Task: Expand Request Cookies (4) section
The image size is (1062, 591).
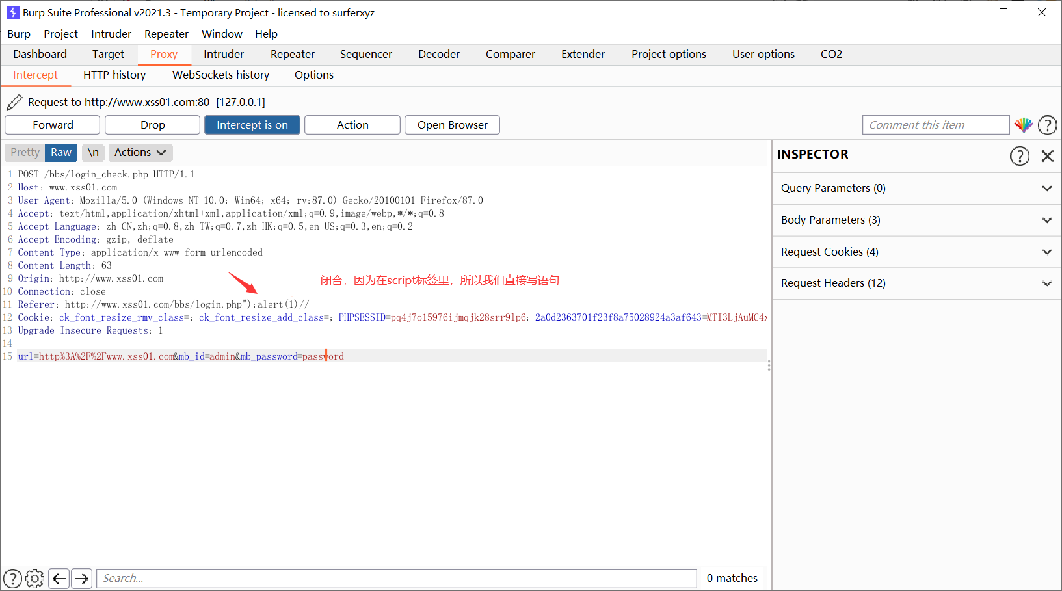Action: [x=917, y=252]
